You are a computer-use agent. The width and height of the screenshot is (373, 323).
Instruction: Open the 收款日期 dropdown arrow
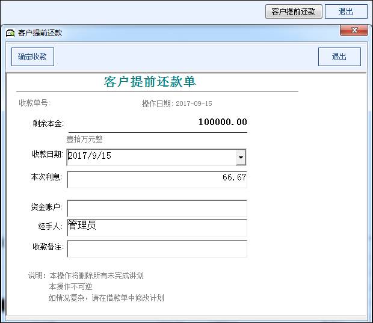(241, 157)
